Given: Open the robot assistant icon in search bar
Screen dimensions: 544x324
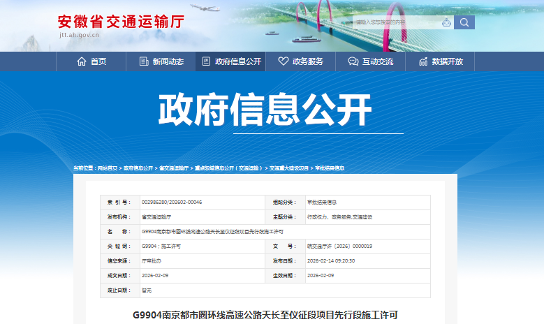Looking at the screenshot, I should click(446, 22).
